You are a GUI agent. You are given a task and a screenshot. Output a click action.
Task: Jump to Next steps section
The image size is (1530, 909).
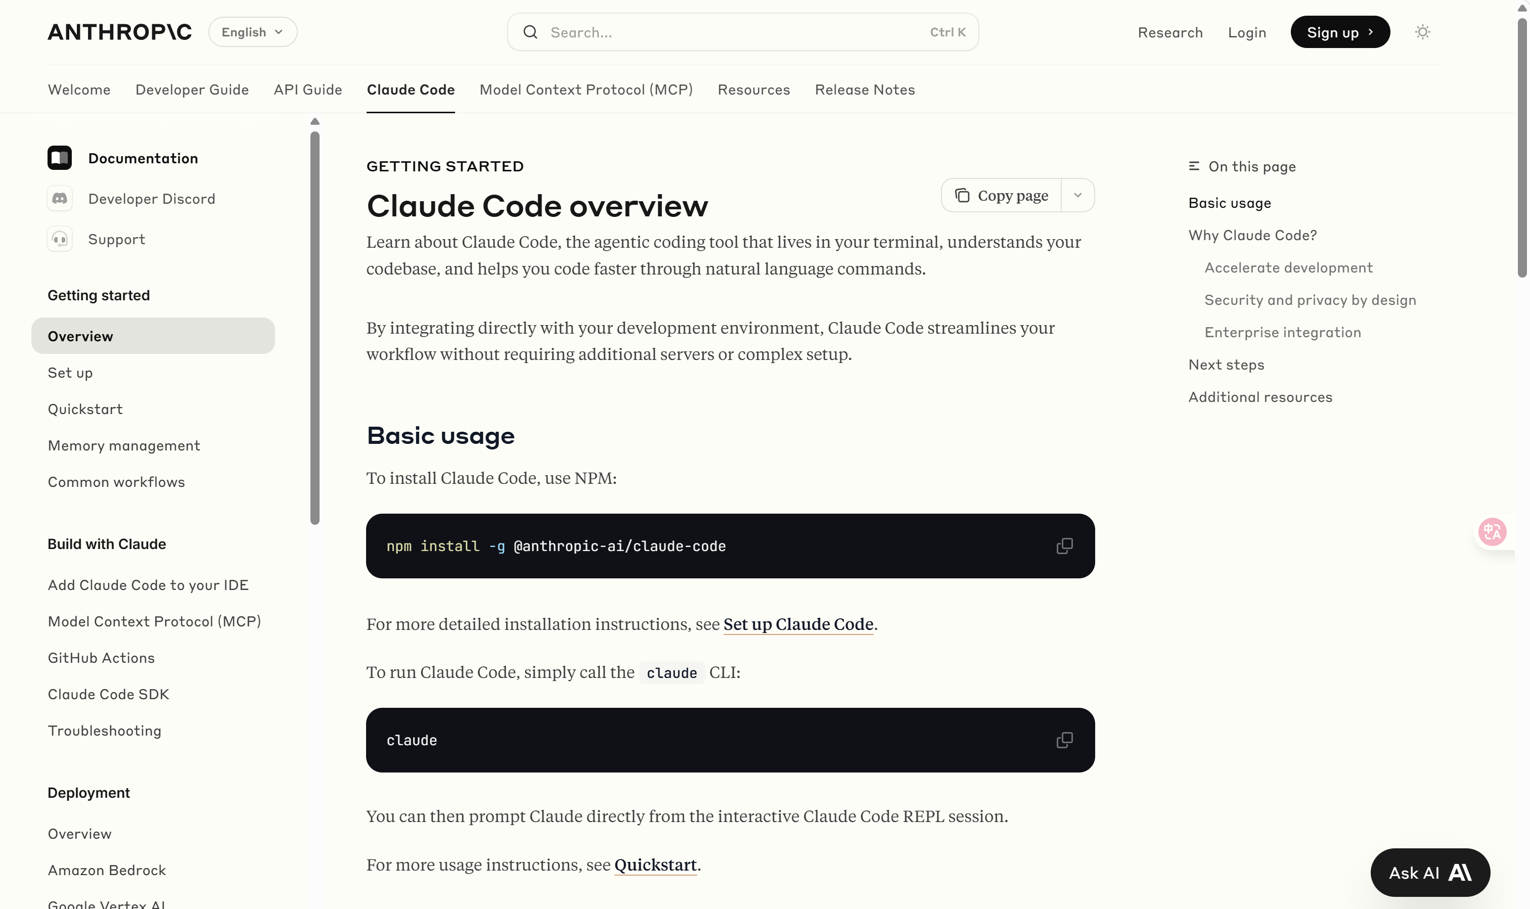tap(1226, 365)
